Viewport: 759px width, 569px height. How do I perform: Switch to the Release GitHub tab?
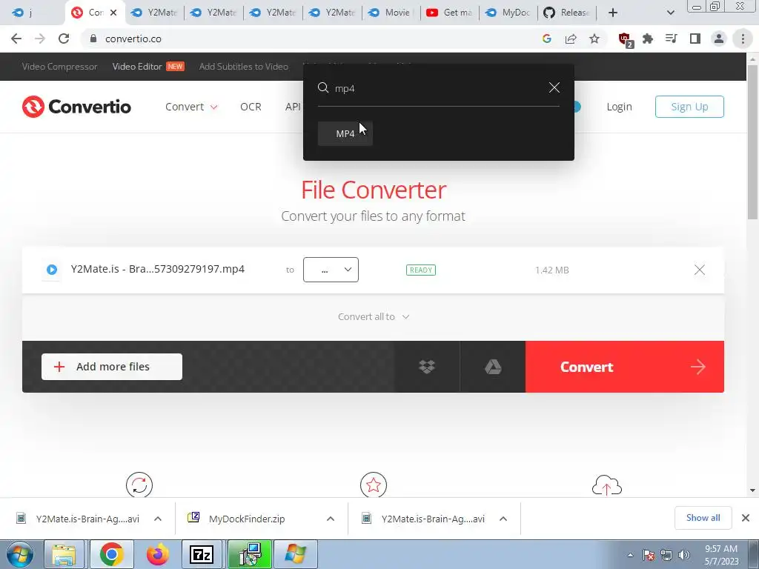(567, 13)
